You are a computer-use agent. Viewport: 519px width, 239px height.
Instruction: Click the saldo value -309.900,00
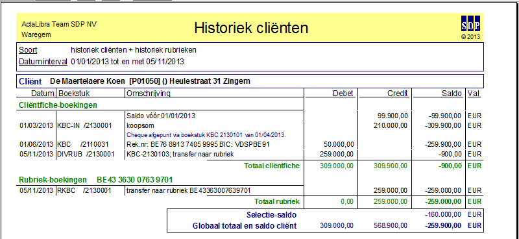click(442, 125)
